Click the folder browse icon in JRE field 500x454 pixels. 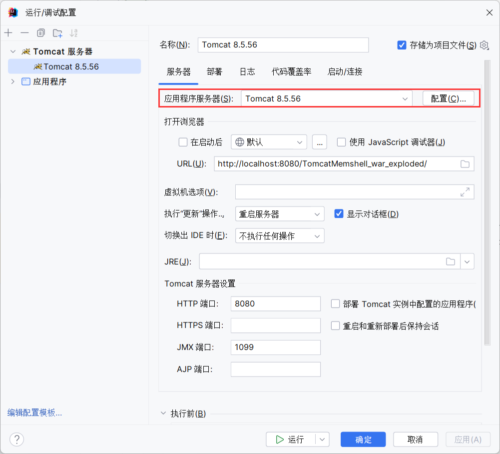[450, 261]
